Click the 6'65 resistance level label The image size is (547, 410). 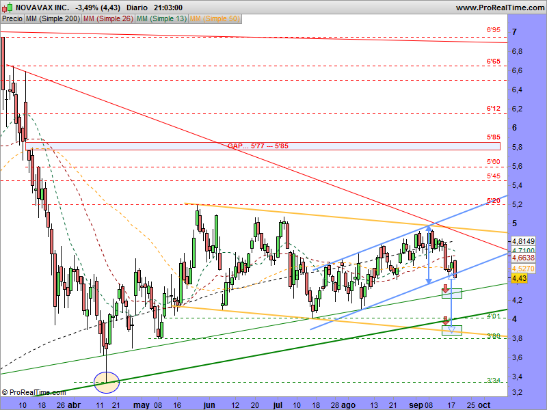point(493,61)
